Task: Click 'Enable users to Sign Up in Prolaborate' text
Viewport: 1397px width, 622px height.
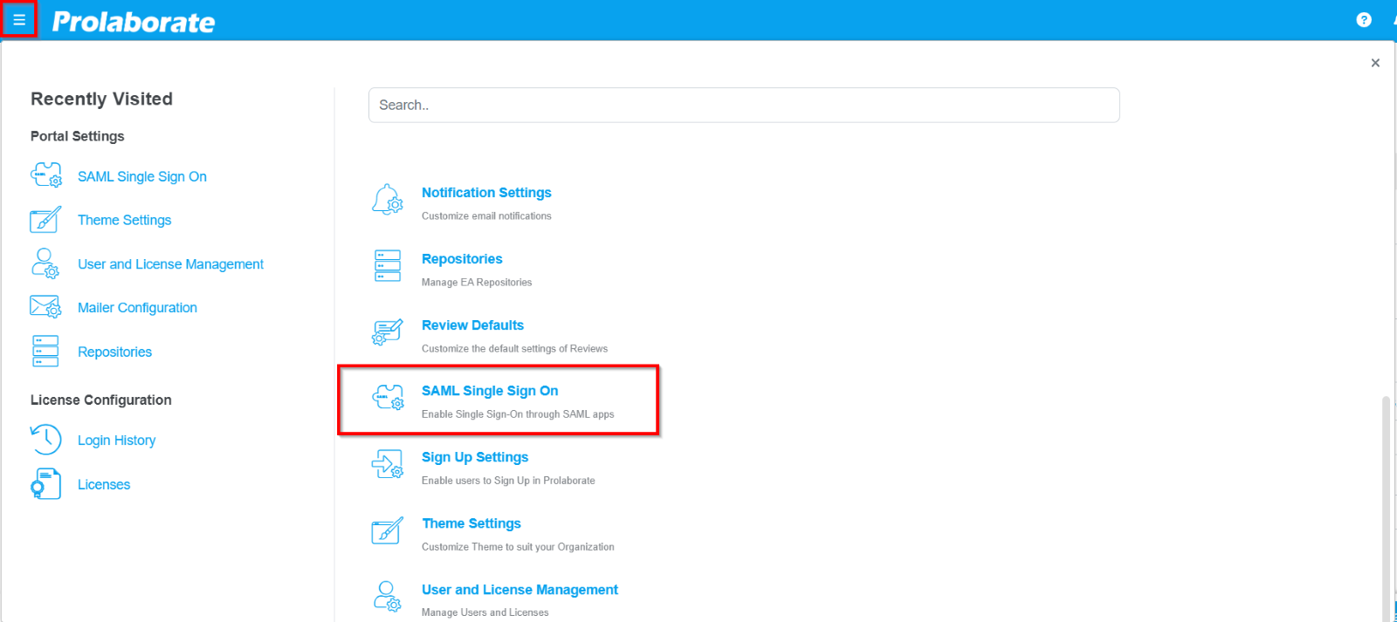Action: tap(508, 481)
